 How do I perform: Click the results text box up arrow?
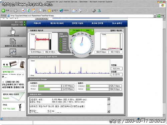109,99
